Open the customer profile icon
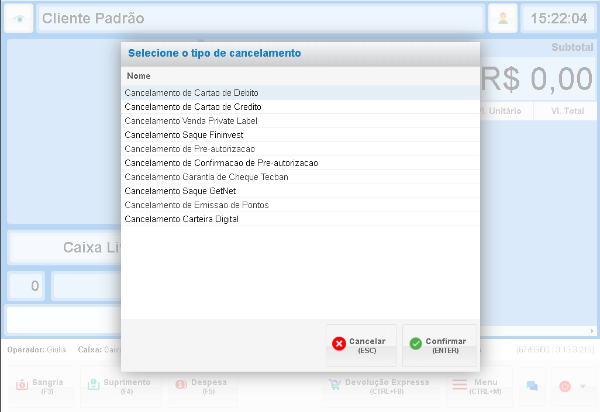This screenshot has height=412, width=600. (x=503, y=18)
